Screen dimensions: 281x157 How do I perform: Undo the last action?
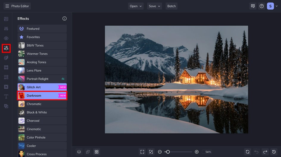coord(256,152)
